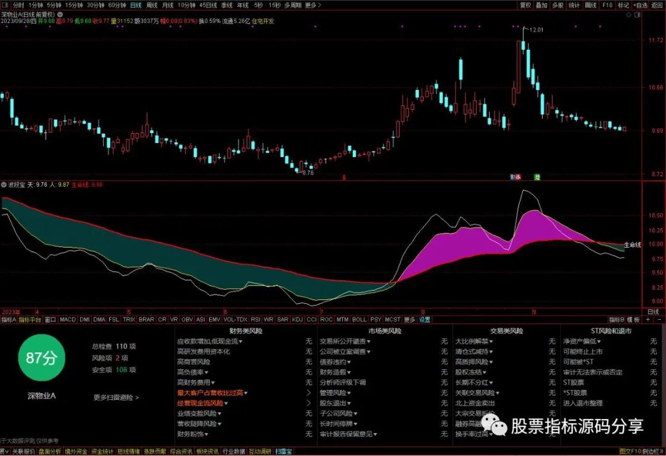Screen dimensions: 666x456
Task: Click the 指标平台 button
Action: [30, 320]
